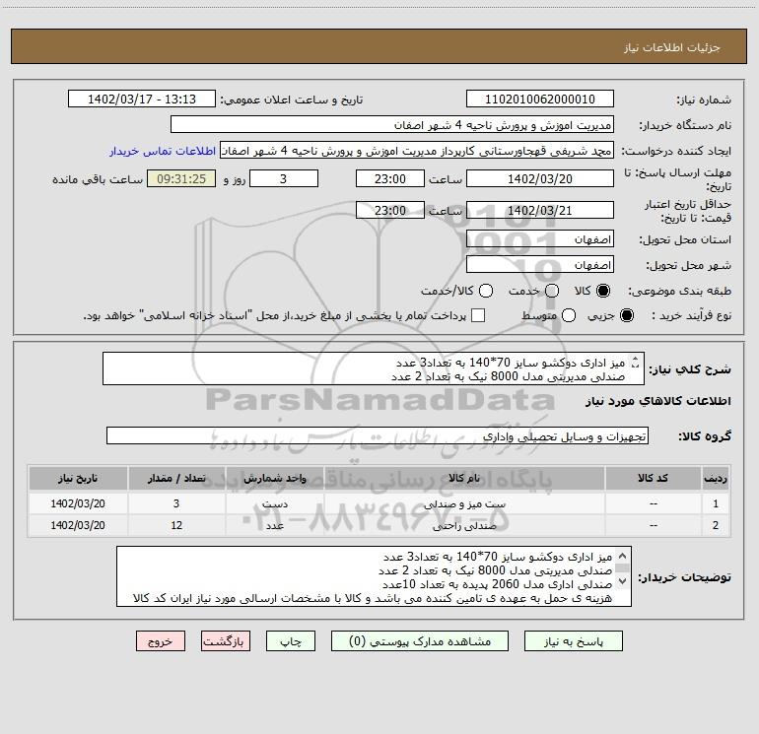Click quantity 3 in row 1
This screenshot has width=759, height=734.
(x=176, y=503)
